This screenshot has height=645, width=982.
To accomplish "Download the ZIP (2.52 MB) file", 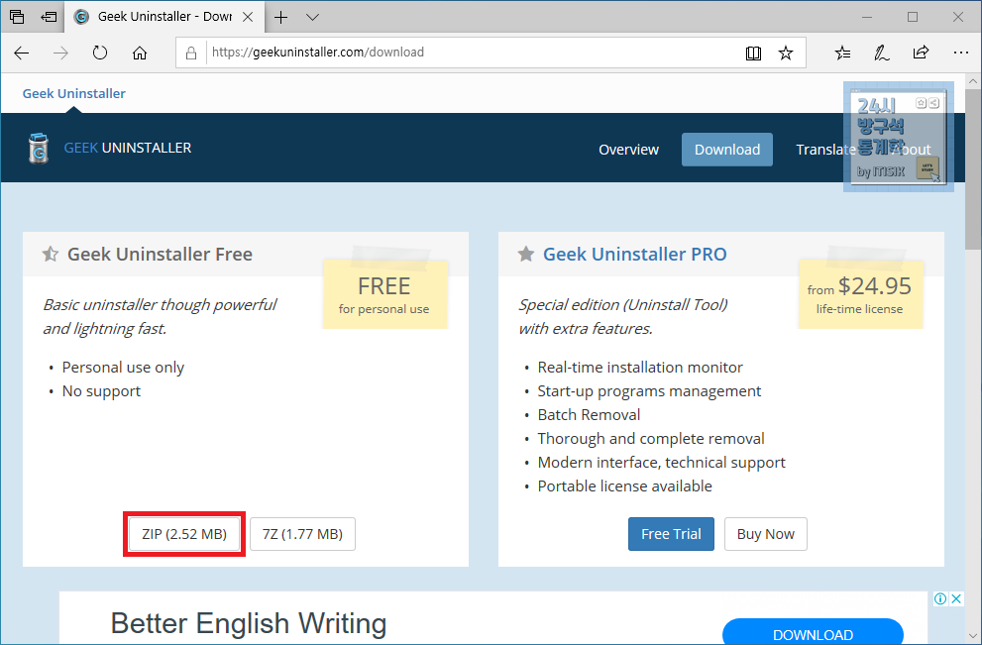I will (x=184, y=534).
